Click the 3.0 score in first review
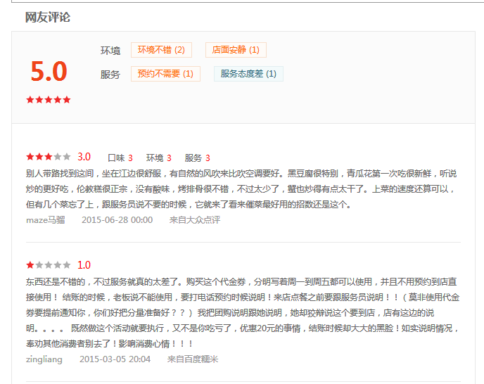484x384 pixels. pyautogui.click(x=84, y=157)
